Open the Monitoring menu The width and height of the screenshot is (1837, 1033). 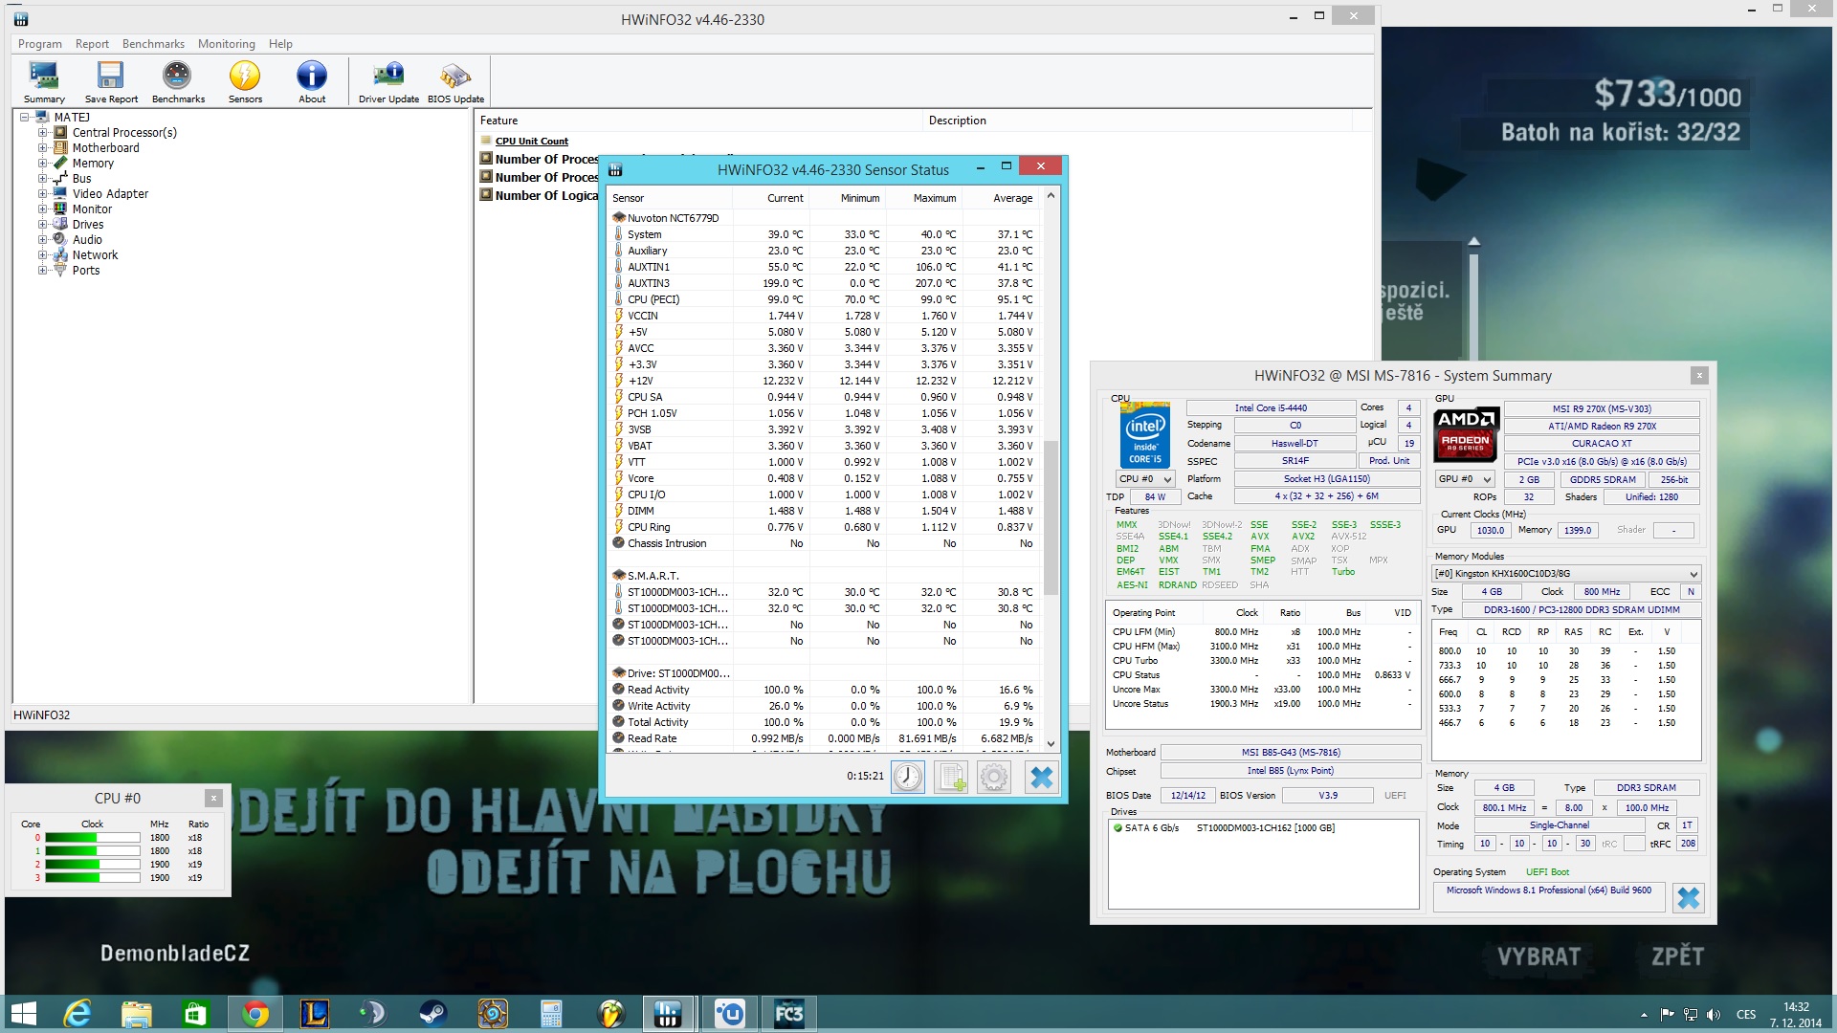coord(226,44)
